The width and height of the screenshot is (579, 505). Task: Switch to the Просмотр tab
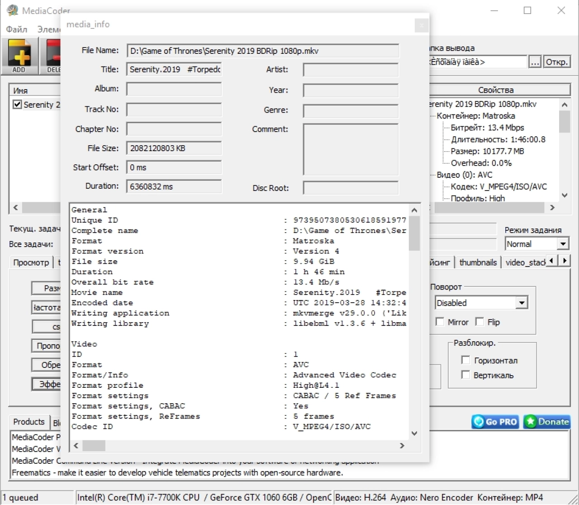(x=31, y=262)
